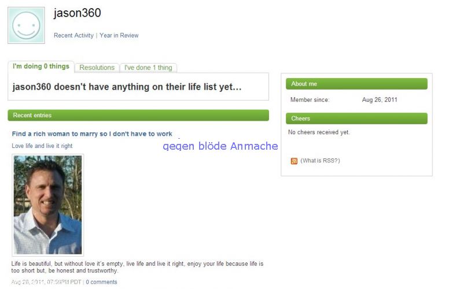Click the "Love life and live it right" link
This screenshot has height=289, width=449.
click(x=42, y=146)
